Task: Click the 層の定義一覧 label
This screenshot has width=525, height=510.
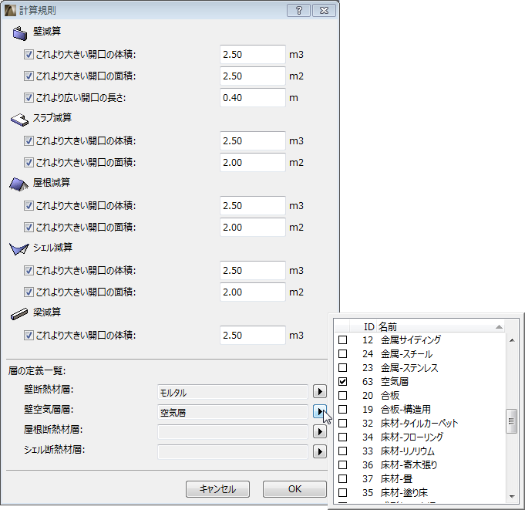Action: [37, 370]
